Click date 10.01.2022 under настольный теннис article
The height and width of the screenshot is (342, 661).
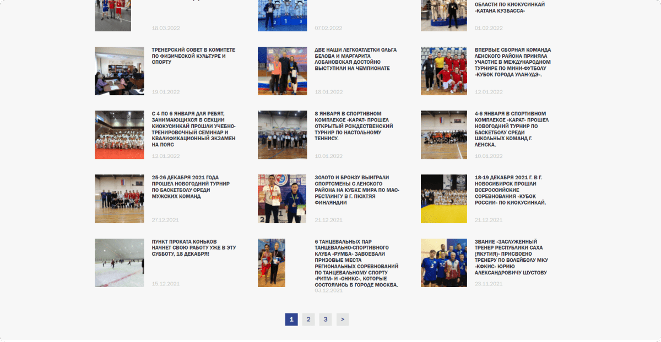tap(329, 156)
